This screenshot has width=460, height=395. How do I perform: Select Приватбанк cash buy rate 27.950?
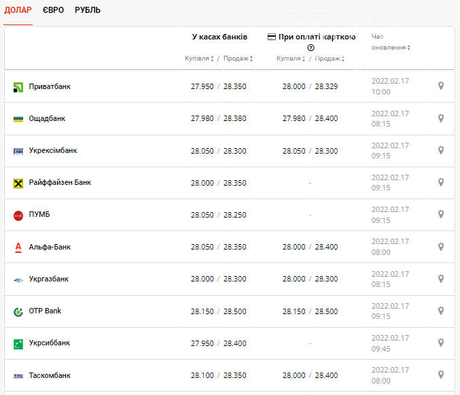click(x=202, y=86)
